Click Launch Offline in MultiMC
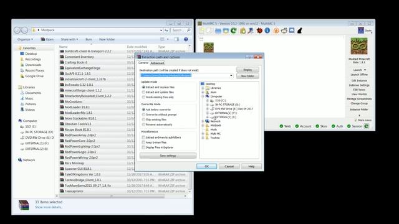Image resolution: width=399 pixels, height=224 pixels. [x=359, y=75]
